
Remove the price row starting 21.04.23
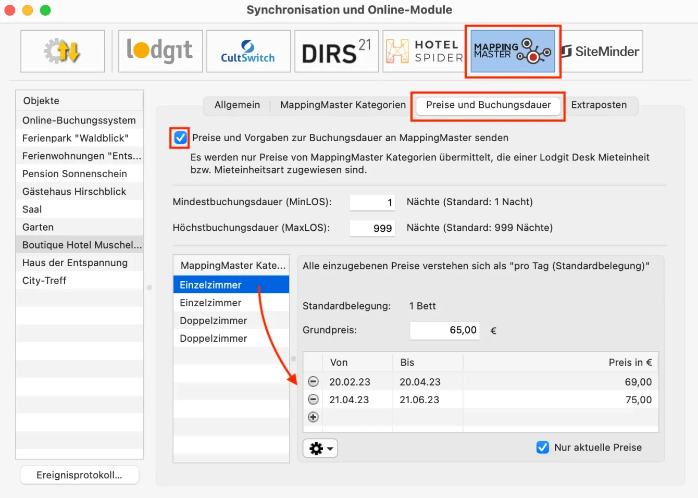[x=313, y=400]
